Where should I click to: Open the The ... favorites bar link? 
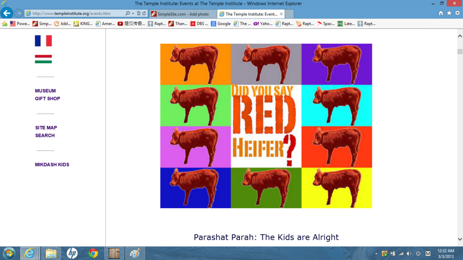coord(242,24)
